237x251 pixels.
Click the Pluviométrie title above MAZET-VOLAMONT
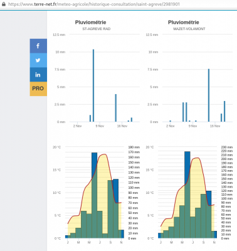[184, 23]
